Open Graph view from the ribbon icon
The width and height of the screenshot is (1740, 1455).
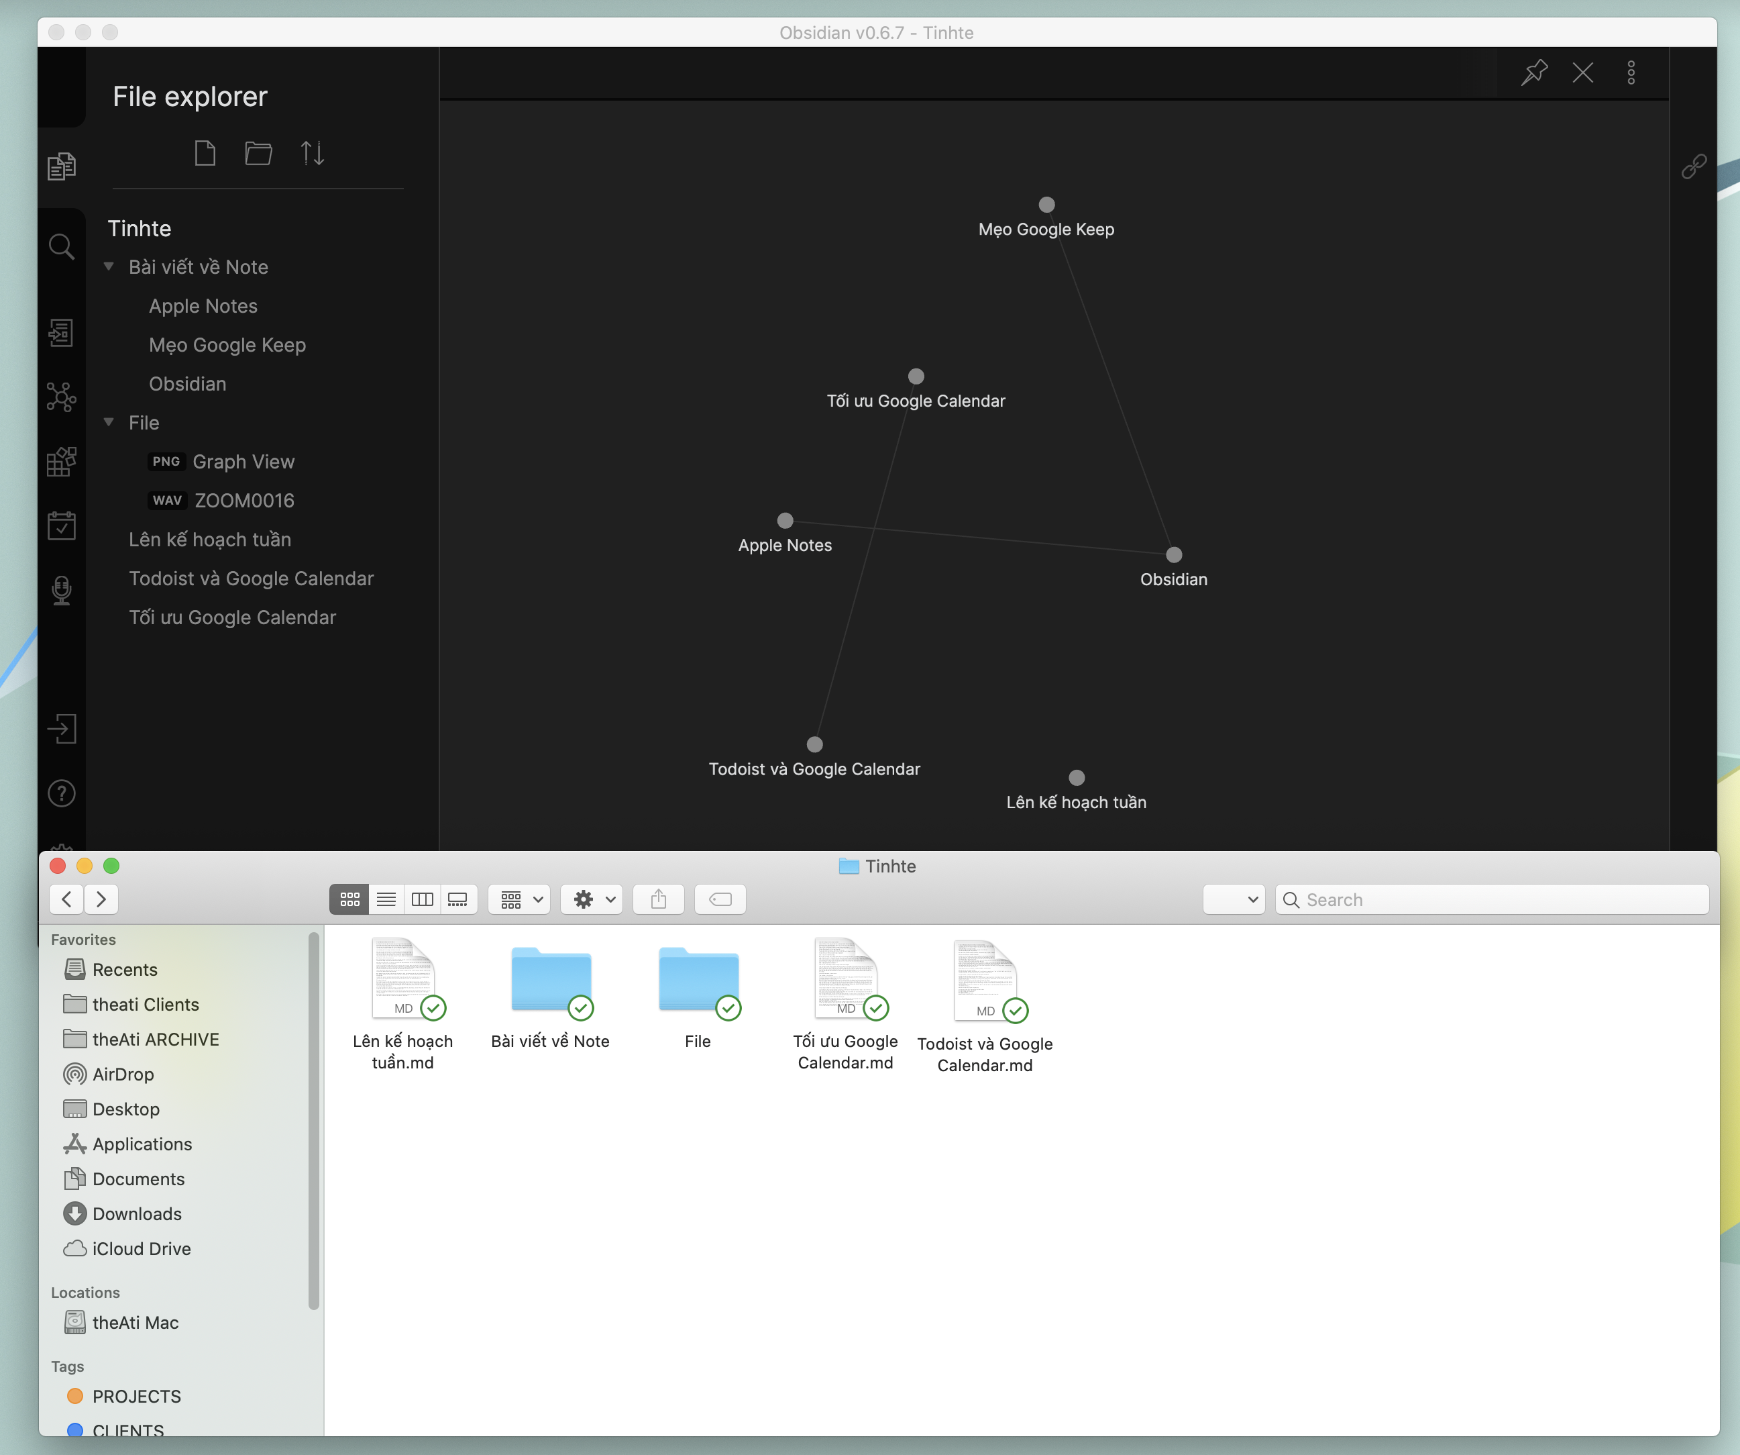(x=61, y=397)
